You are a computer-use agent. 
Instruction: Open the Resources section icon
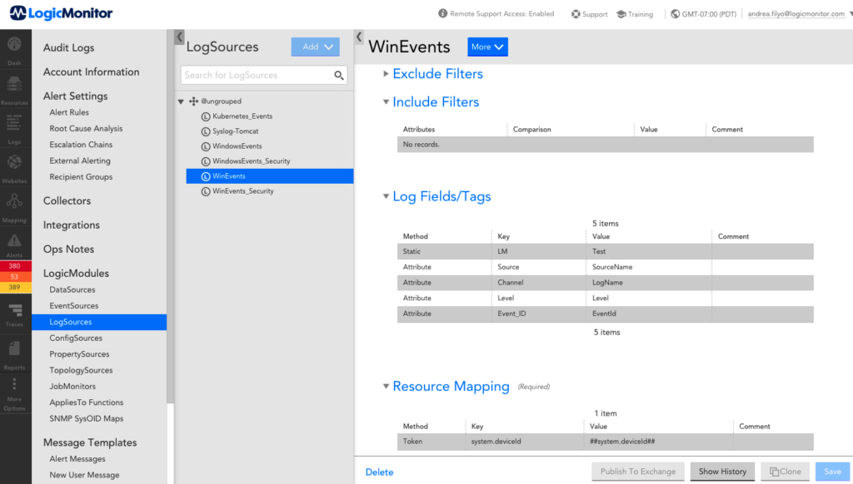pyautogui.click(x=15, y=90)
